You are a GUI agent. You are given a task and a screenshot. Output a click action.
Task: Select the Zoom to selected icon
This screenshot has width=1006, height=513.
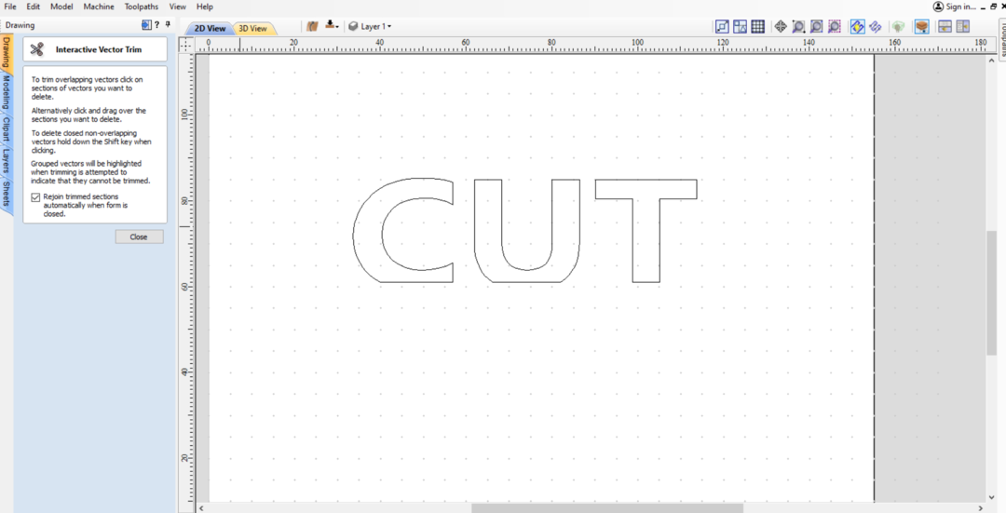pyautogui.click(x=834, y=27)
